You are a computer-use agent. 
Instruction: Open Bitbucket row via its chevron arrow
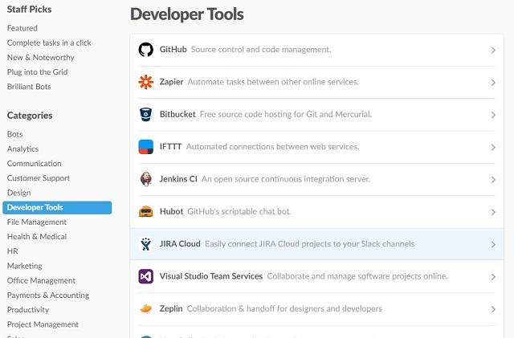(x=493, y=115)
